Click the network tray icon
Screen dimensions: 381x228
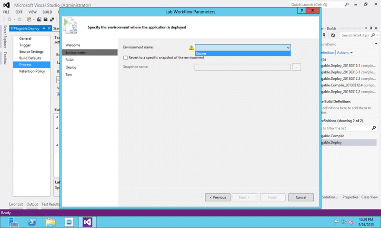(x=343, y=222)
